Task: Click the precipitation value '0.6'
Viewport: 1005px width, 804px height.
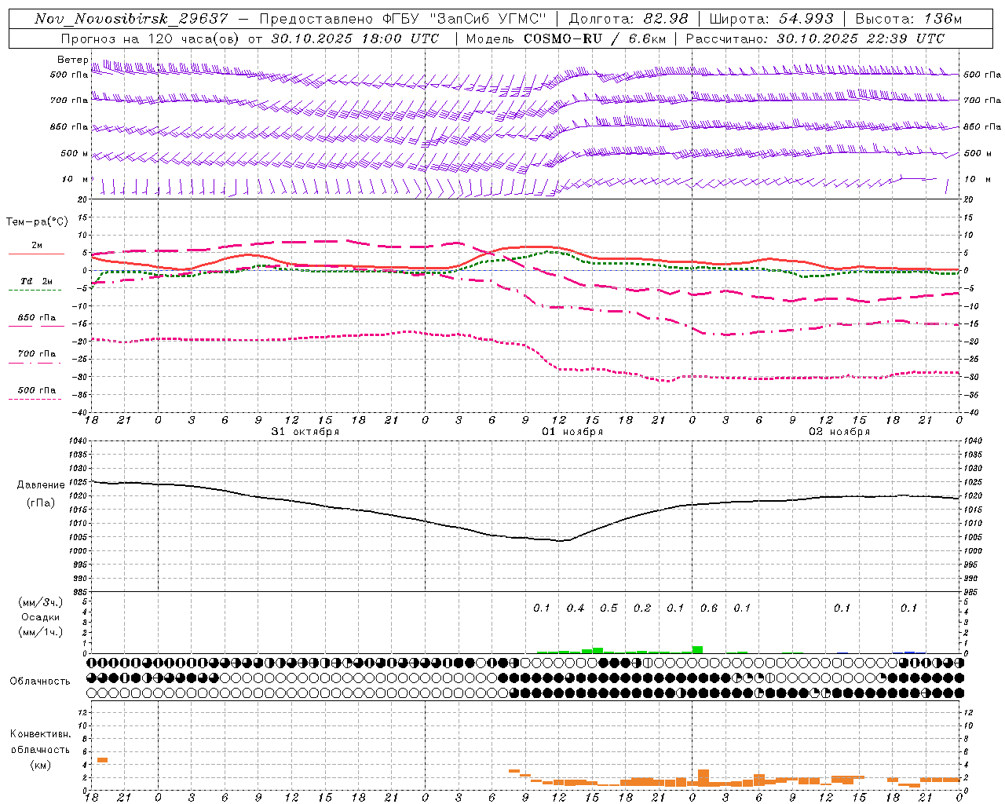Action: pyautogui.click(x=709, y=608)
